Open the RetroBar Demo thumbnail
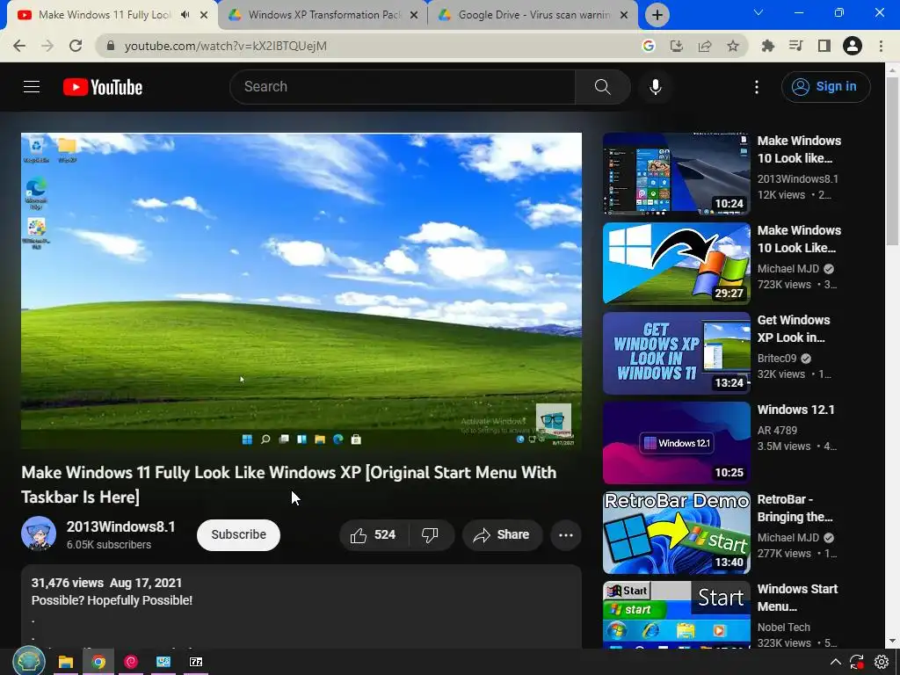The image size is (900, 675). pos(676,533)
